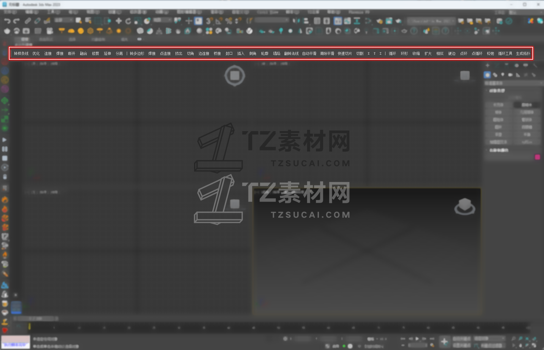Click the 封口 toolbar button
544x350 pixels.
[229, 54]
